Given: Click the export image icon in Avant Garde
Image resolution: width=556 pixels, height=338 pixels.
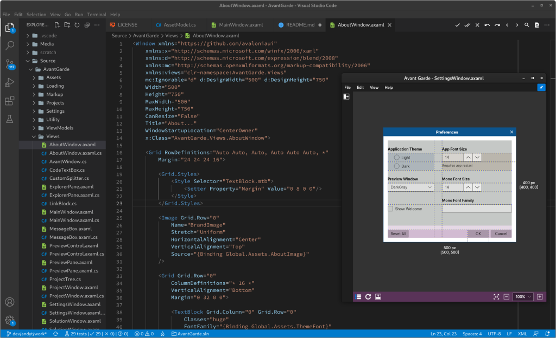Looking at the screenshot, I should (x=378, y=297).
